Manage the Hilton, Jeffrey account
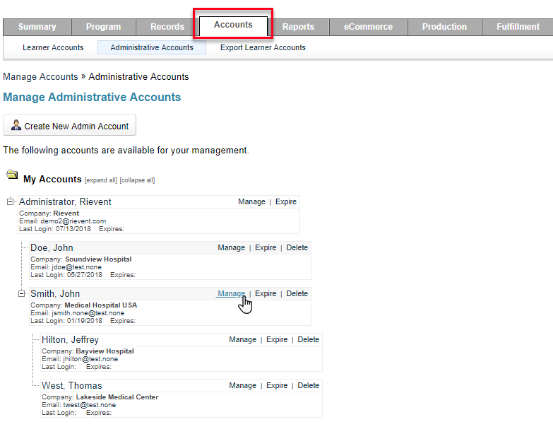553x434 pixels. (243, 339)
